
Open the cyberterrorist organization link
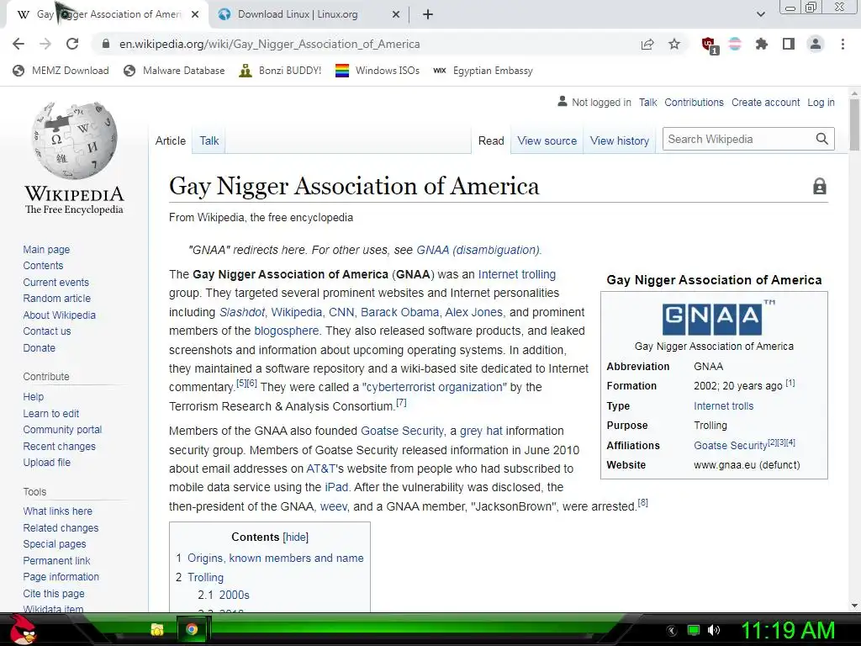pyautogui.click(x=435, y=387)
